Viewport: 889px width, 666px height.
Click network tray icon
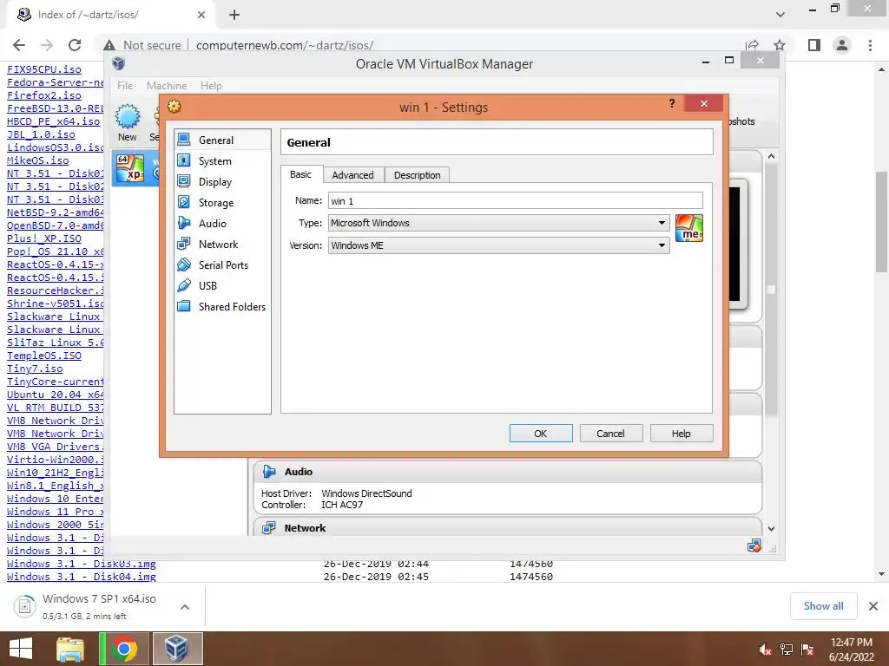tap(787, 650)
